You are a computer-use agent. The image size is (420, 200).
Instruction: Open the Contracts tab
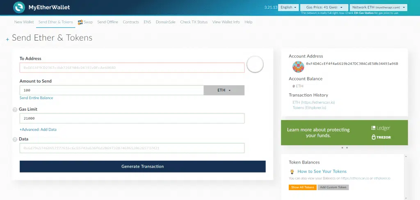[131, 22]
